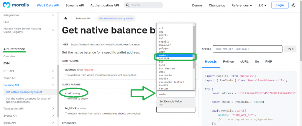The width and height of the screenshot is (302, 126).
Task: Select 0xaa36a7 in the chain list
Action: (175, 45)
